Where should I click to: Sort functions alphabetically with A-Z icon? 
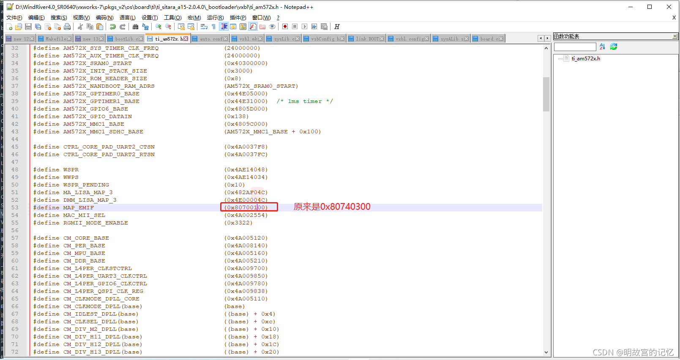point(602,46)
